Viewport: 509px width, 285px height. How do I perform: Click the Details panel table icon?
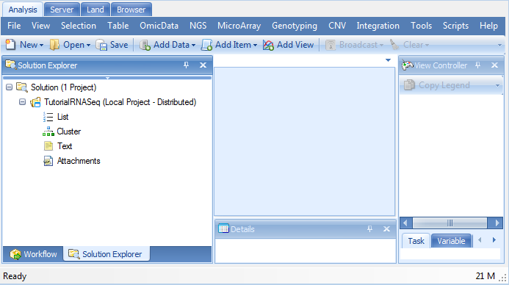pyautogui.click(x=224, y=228)
